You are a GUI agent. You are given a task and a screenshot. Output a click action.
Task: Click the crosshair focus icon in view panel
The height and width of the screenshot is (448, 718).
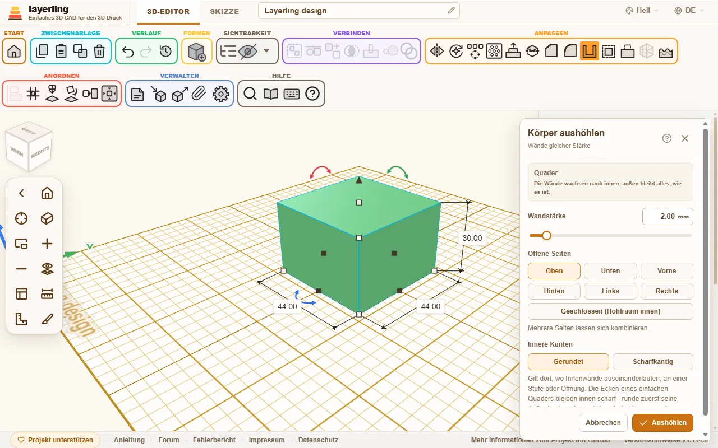point(21,218)
